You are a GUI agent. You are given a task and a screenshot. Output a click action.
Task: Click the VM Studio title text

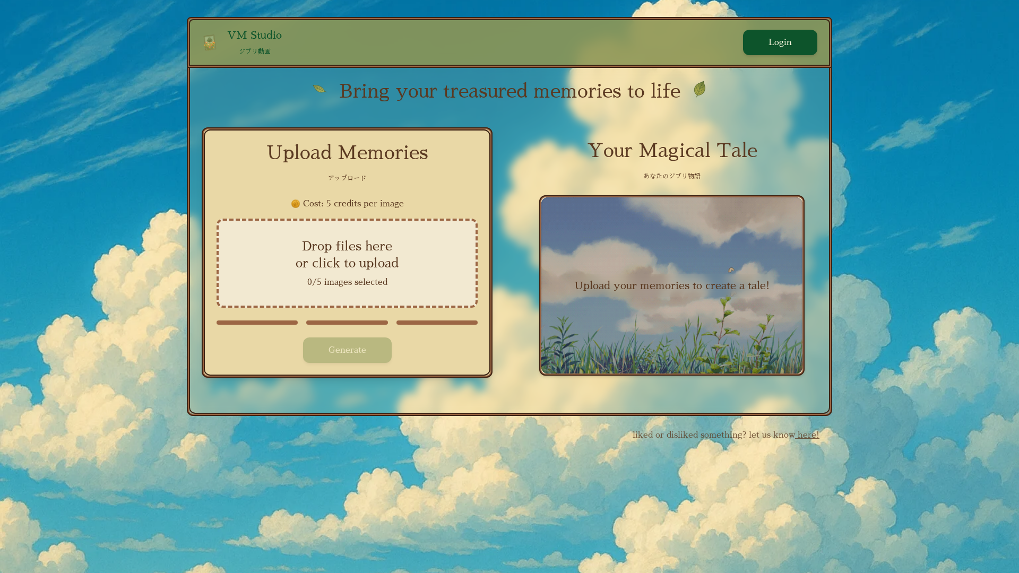255,35
